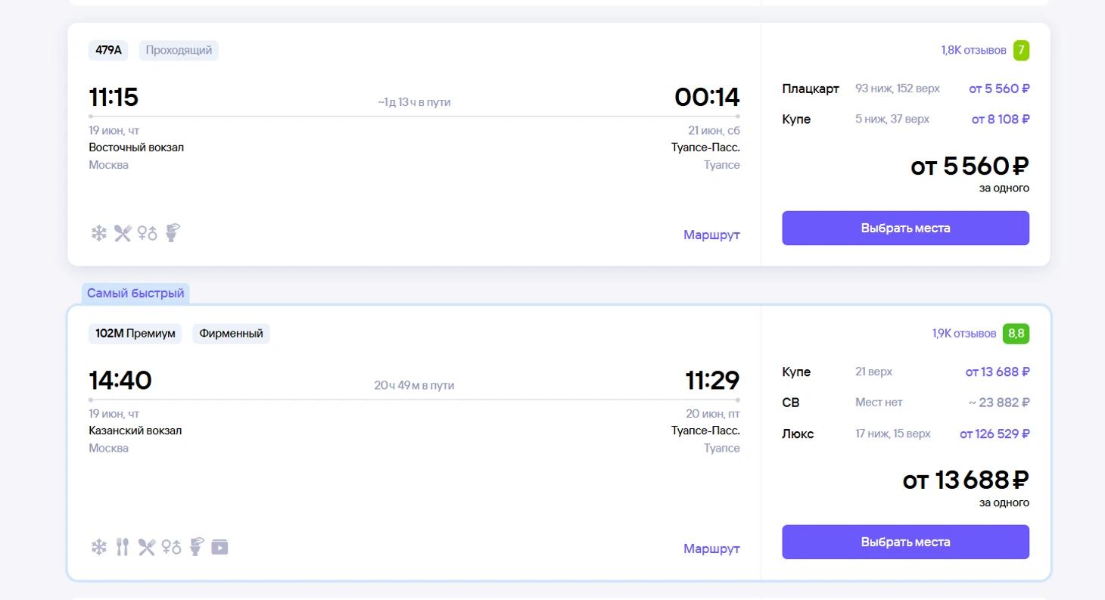This screenshot has height=600, width=1105.
Task: Click gender compartments icon on train 479А
Action: point(147,234)
